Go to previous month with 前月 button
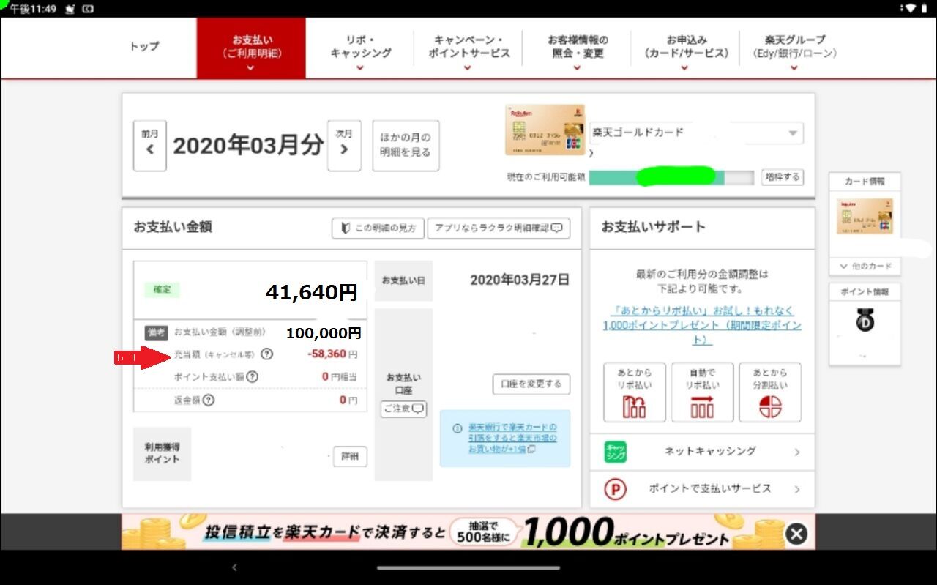Viewport: 937px width, 585px height. [x=150, y=146]
